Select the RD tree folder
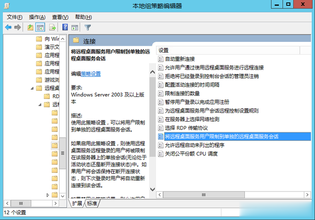This screenshot has width=315, height=220. [56, 96]
